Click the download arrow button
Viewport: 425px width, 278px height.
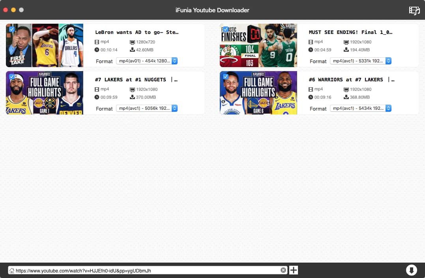[411, 270]
